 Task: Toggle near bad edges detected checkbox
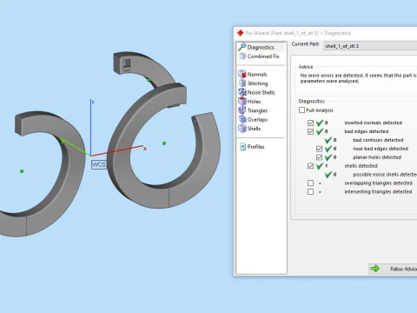[x=319, y=149]
